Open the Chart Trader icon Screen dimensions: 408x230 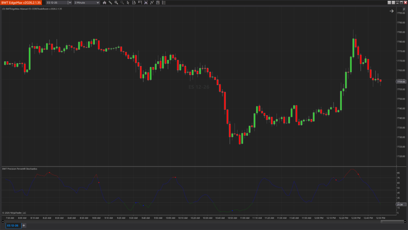(x=140, y=3)
